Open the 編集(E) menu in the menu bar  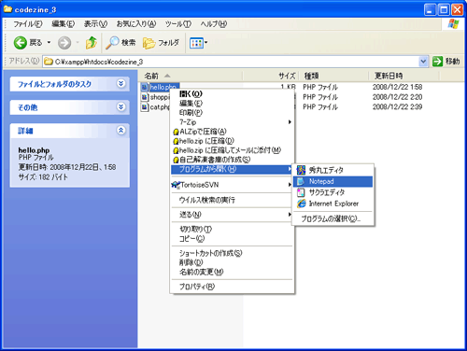pyautogui.click(x=63, y=24)
